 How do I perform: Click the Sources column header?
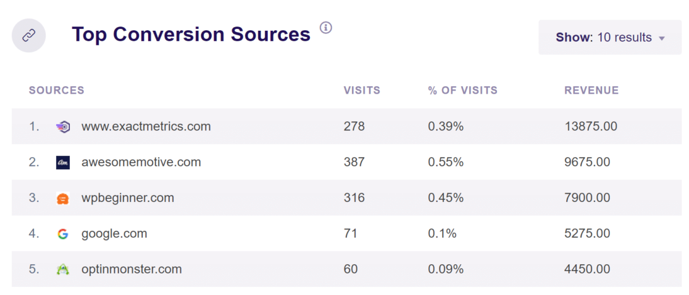pyautogui.click(x=56, y=91)
